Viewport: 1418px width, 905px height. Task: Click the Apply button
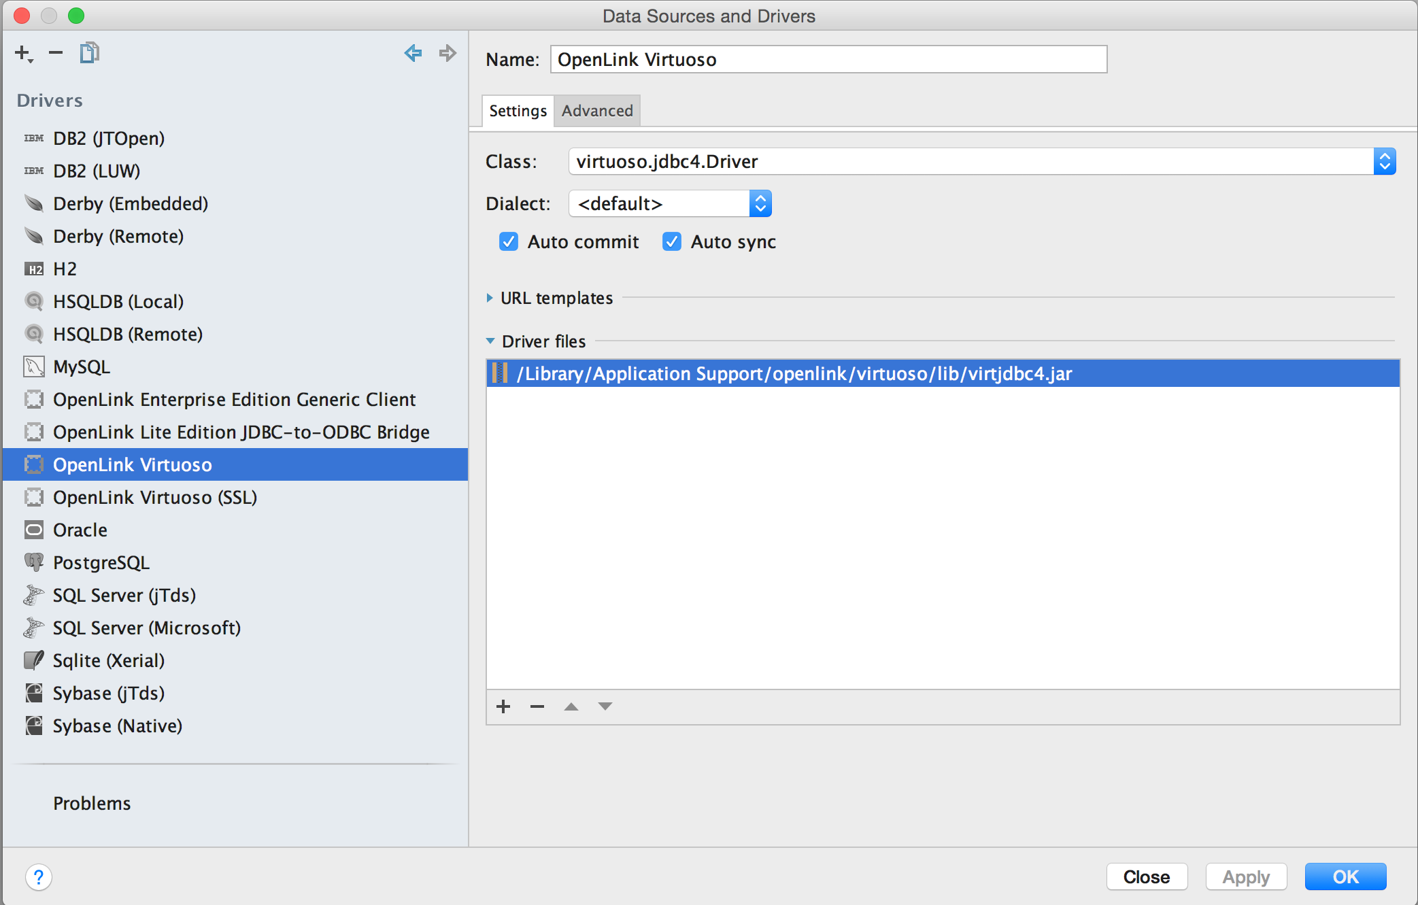[1246, 877]
